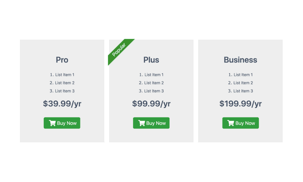Click the cart icon in Business's button

click(x=231, y=123)
